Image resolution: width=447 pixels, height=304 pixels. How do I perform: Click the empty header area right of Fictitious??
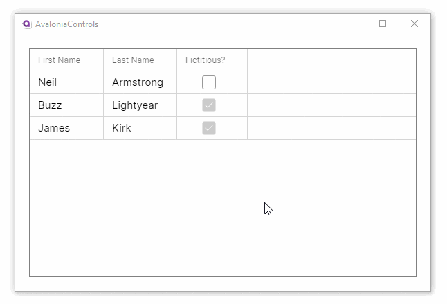(x=331, y=60)
